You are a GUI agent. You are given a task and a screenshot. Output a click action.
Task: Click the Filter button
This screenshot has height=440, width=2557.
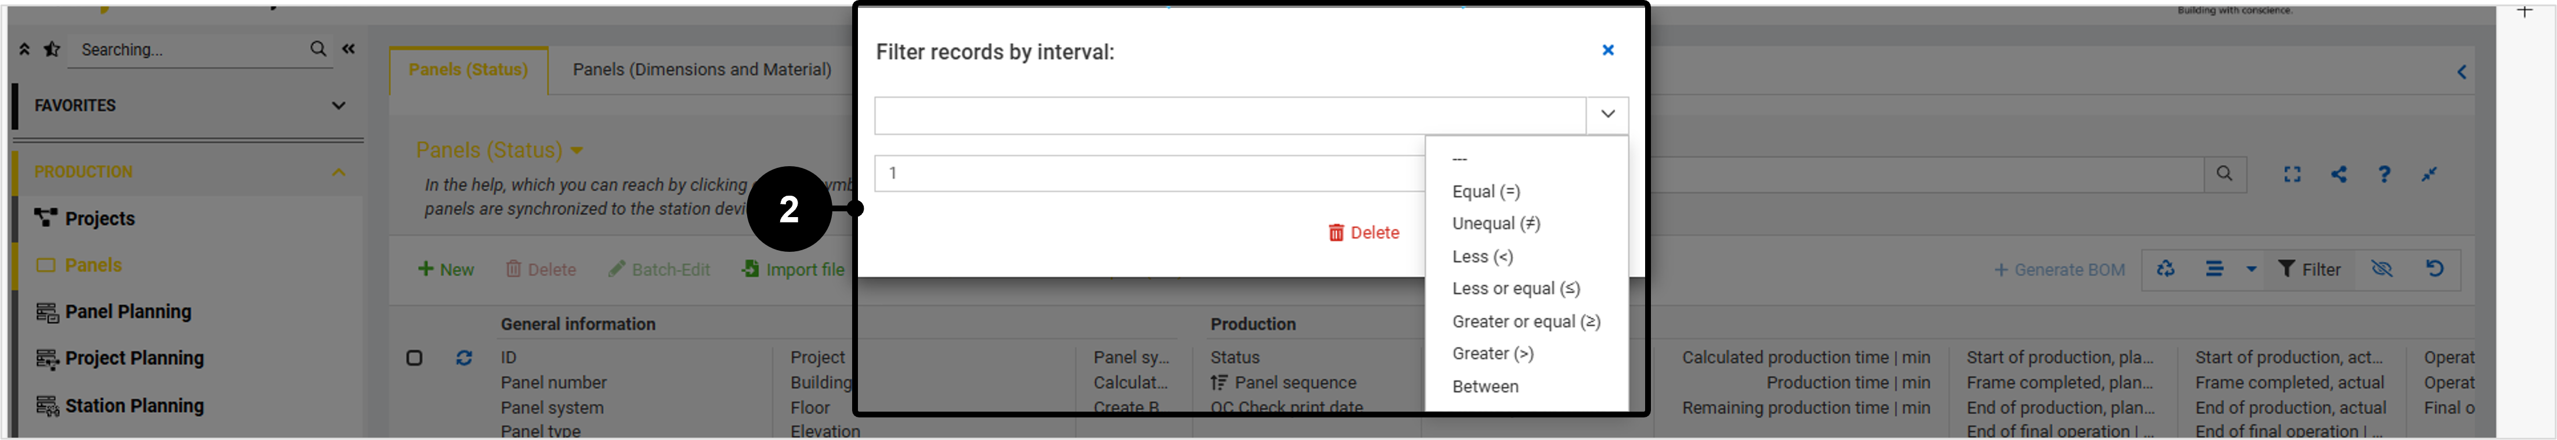click(x=2309, y=270)
